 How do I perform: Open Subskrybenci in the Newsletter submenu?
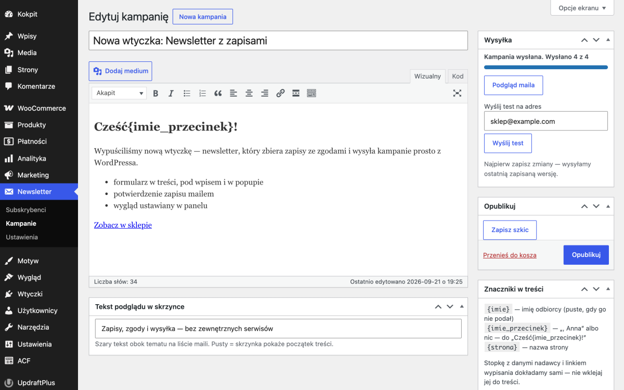[26, 210]
